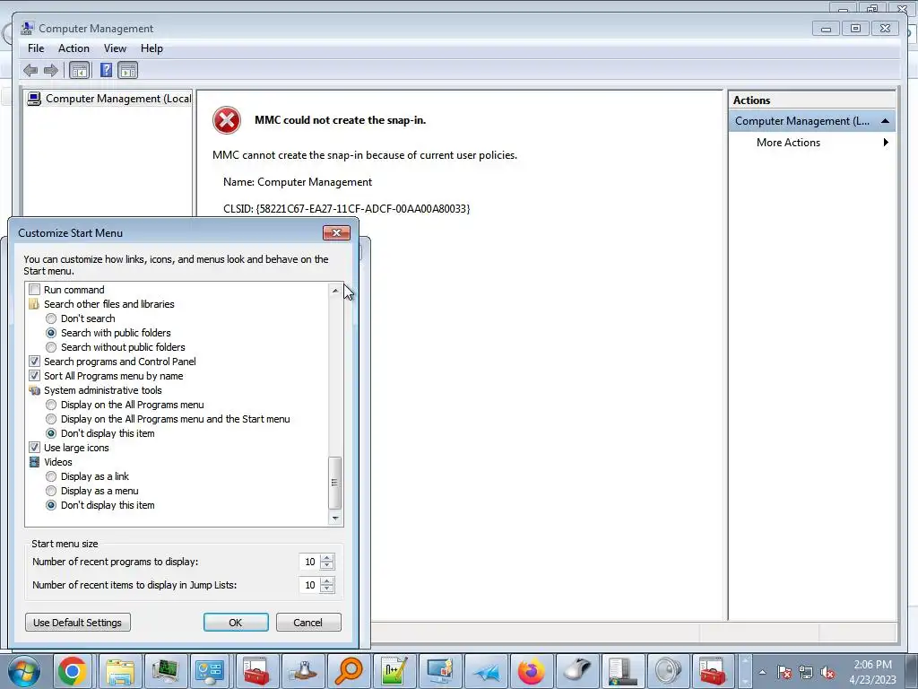This screenshot has width=918, height=689.
Task: Open the stamp-like taskbar icon
Action: [303, 671]
